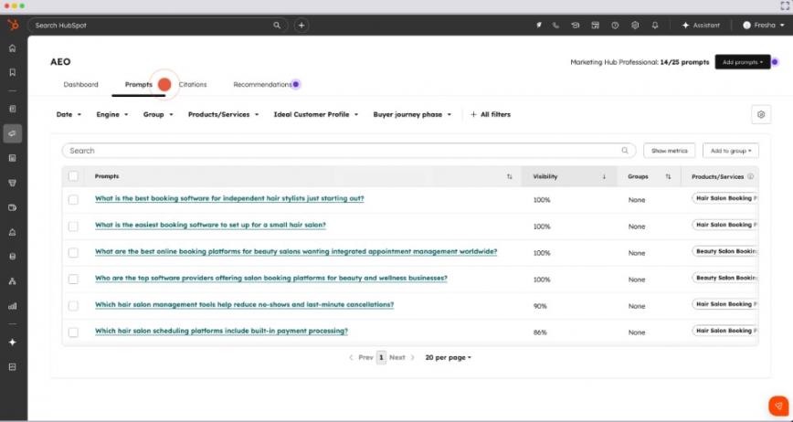Open the Settings gear in top bar
Image resolution: width=793 pixels, height=422 pixels.
click(635, 26)
